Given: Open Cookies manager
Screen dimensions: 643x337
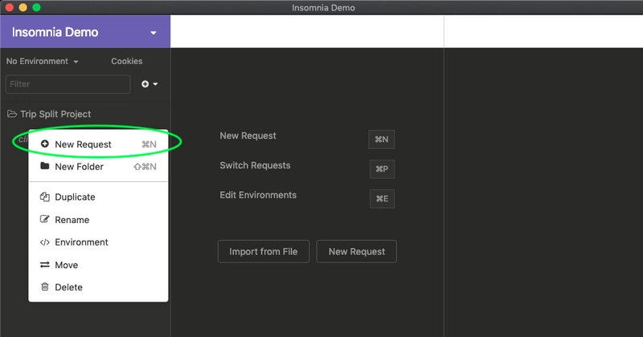Looking at the screenshot, I should point(127,62).
